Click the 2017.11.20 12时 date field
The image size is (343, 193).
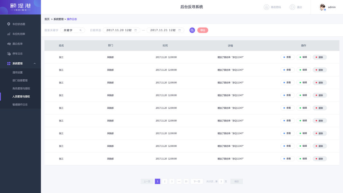point(122,30)
